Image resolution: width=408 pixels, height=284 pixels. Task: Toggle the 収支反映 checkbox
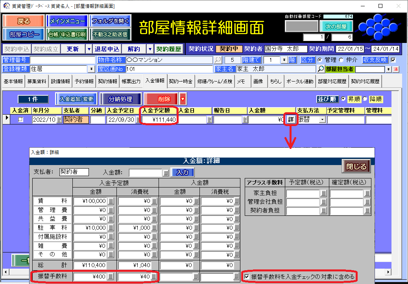(x=393, y=60)
